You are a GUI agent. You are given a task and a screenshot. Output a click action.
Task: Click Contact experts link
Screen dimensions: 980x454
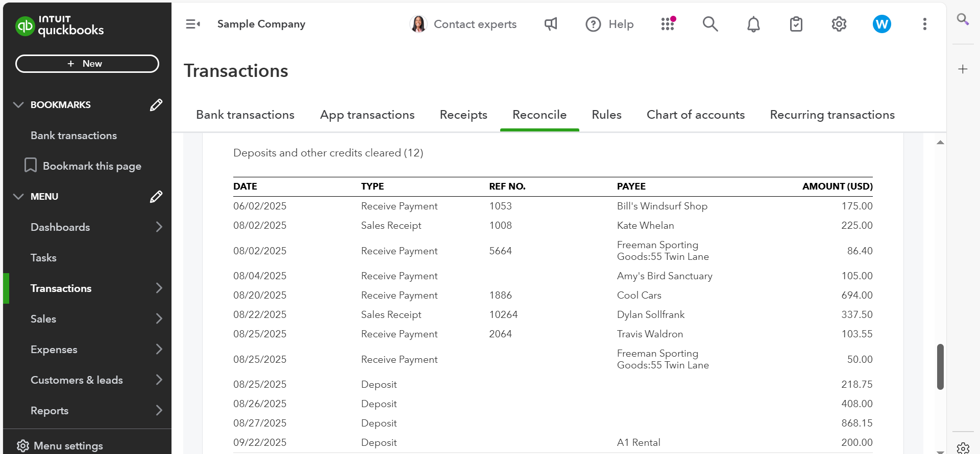pos(475,24)
